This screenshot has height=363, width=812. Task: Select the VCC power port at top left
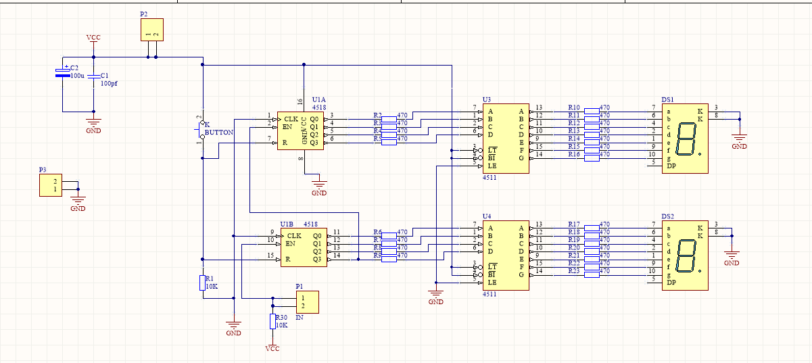[94, 39]
